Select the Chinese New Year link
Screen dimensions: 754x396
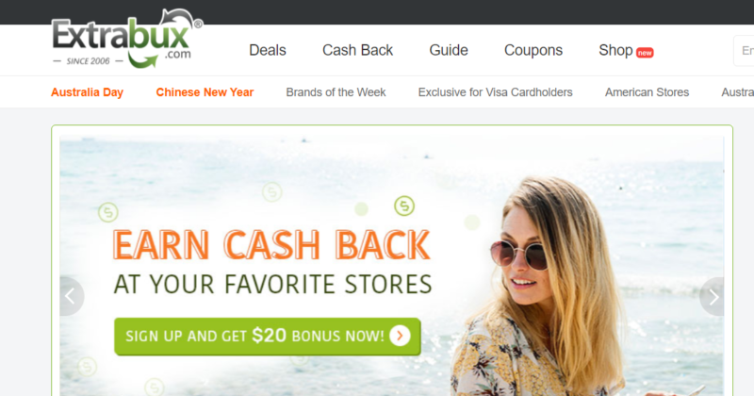click(x=205, y=92)
